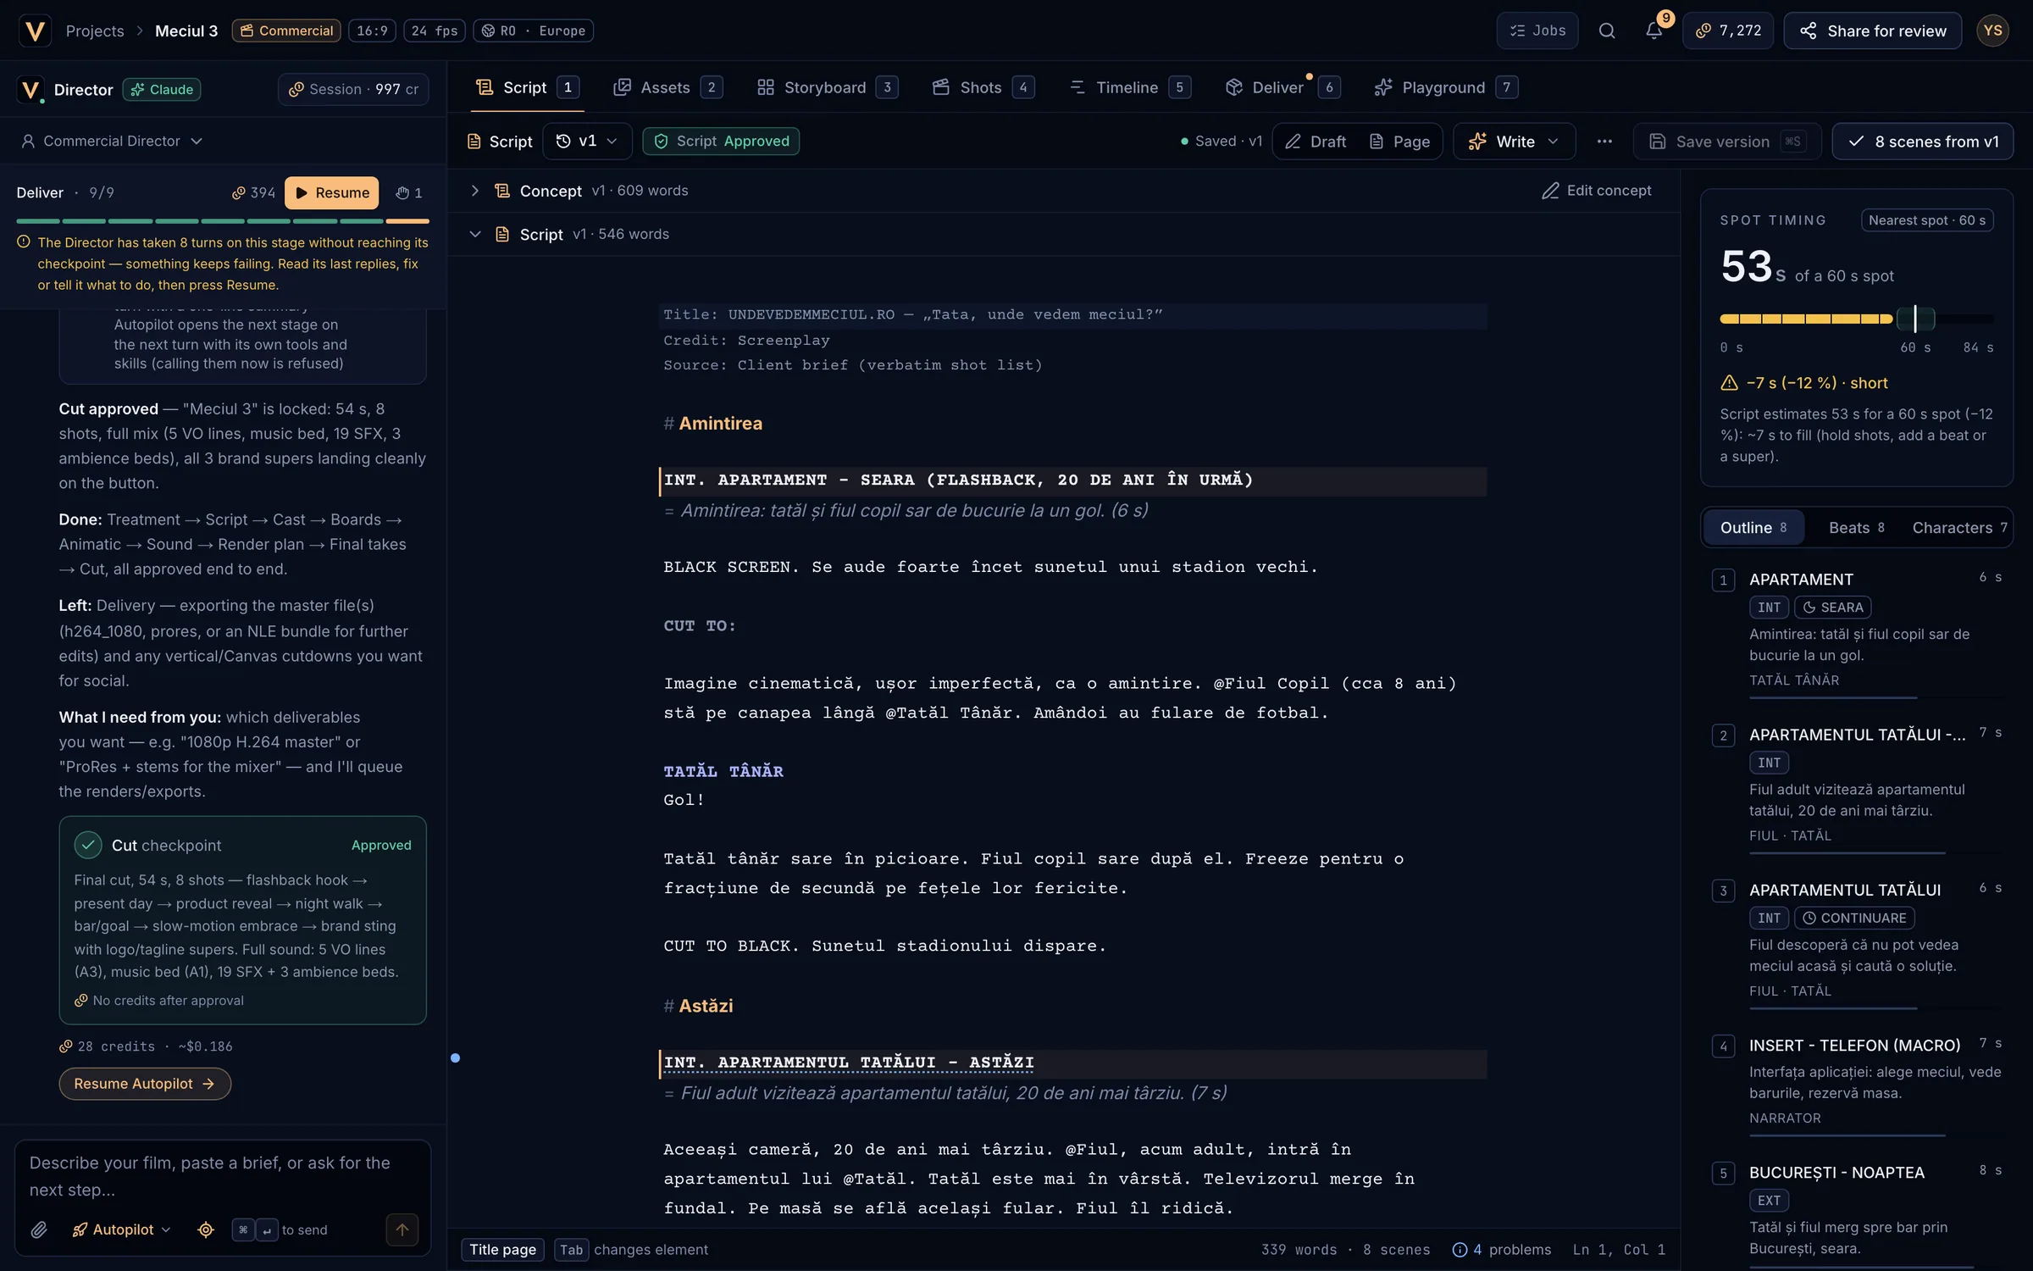
Task: Go to the Shots tab
Action: 983,87
